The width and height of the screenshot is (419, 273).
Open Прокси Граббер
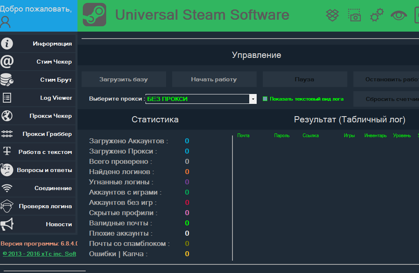pos(38,134)
